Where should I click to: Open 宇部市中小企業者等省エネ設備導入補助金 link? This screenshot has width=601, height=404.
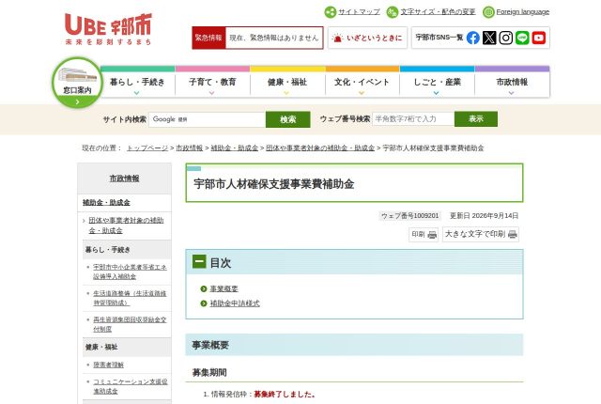[130, 272]
